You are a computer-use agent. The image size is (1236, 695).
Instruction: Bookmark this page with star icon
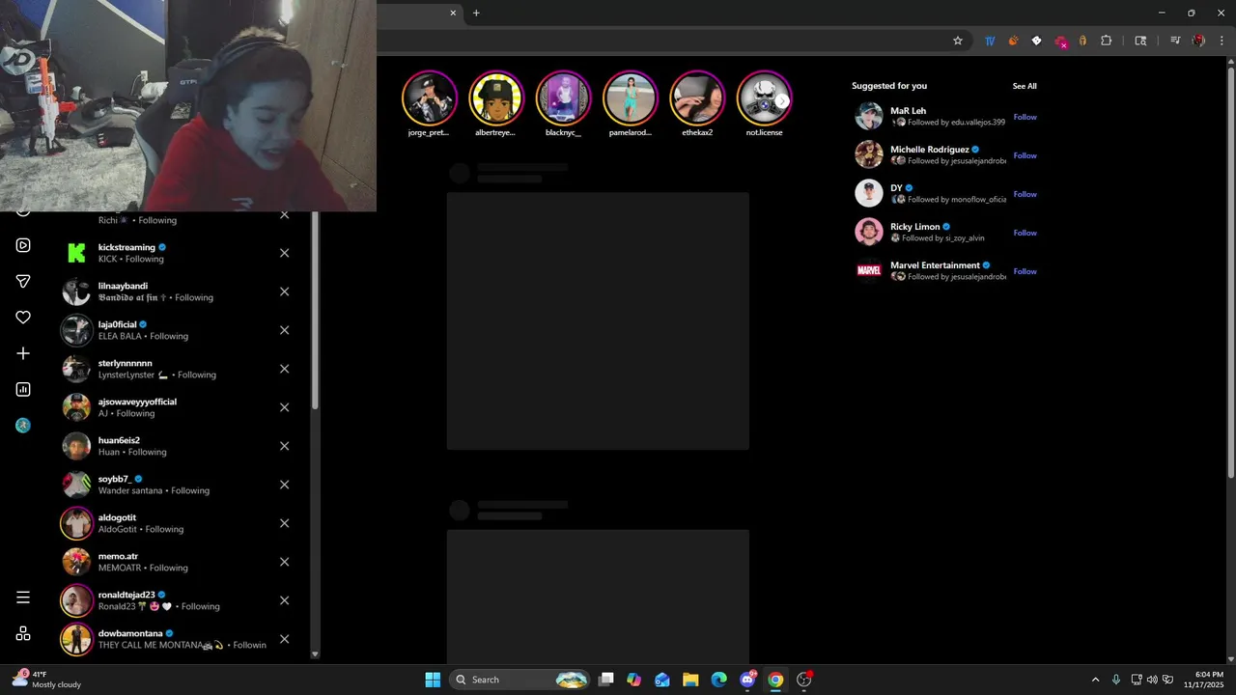point(958,41)
